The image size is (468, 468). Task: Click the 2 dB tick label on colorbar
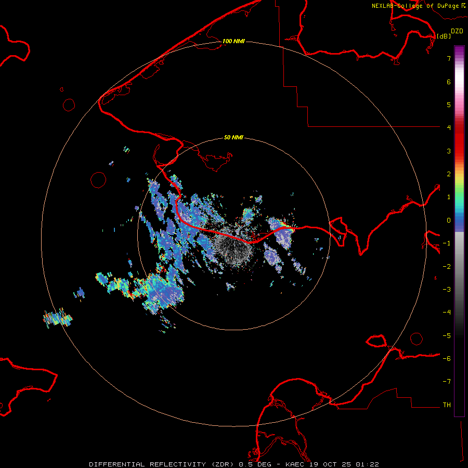[x=449, y=174]
